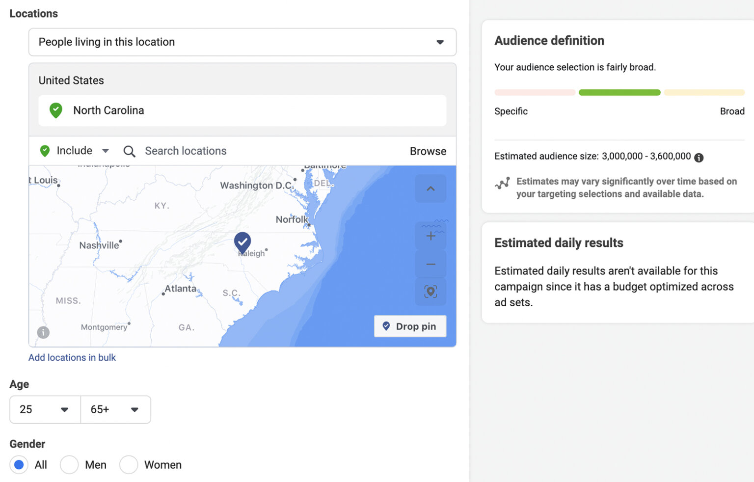
Task: Click the Add locations in bulk link
Action: 72,357
